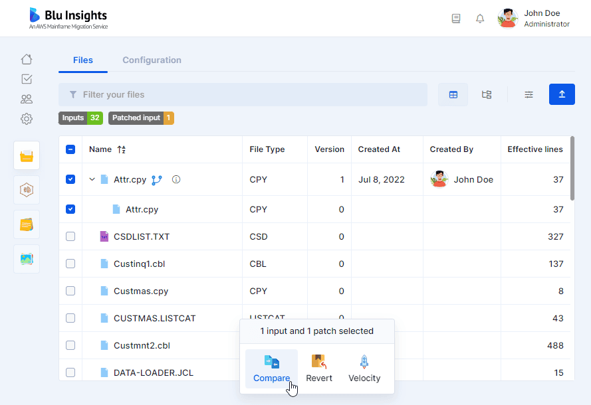Viewport: 591px width, 405px height.
Task: Open the notifications bell
Action: (x=480, y=19)
